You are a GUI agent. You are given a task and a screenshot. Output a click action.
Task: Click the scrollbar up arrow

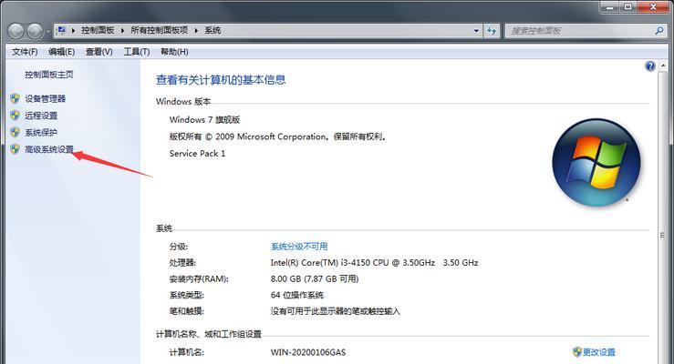(x=663, y=66)
